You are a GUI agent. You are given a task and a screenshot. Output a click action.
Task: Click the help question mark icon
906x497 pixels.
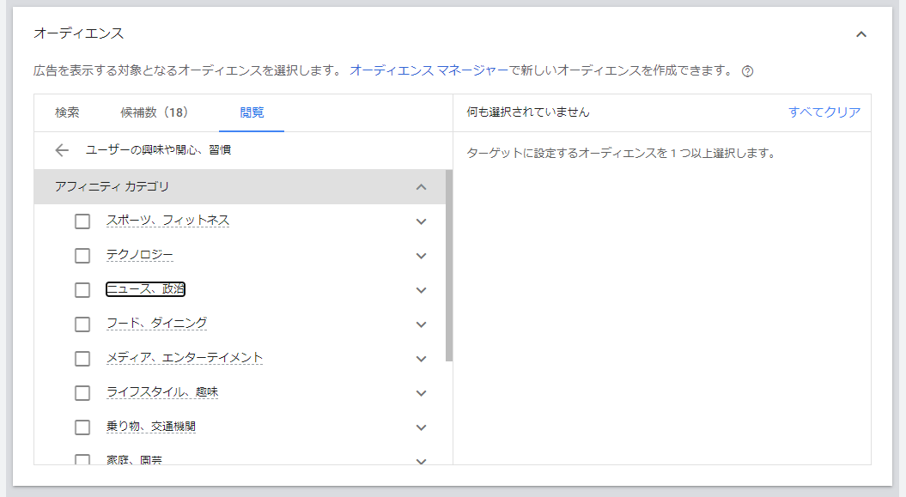click(747, 71)
